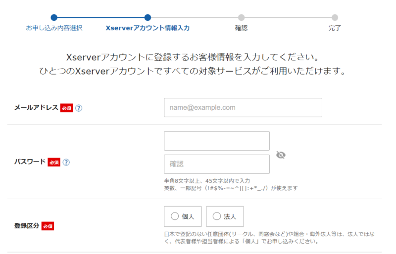Image resolution: width=396 pixels, height=254 pixels.
Task: Focus the first password input field
Action: point(217,141)
